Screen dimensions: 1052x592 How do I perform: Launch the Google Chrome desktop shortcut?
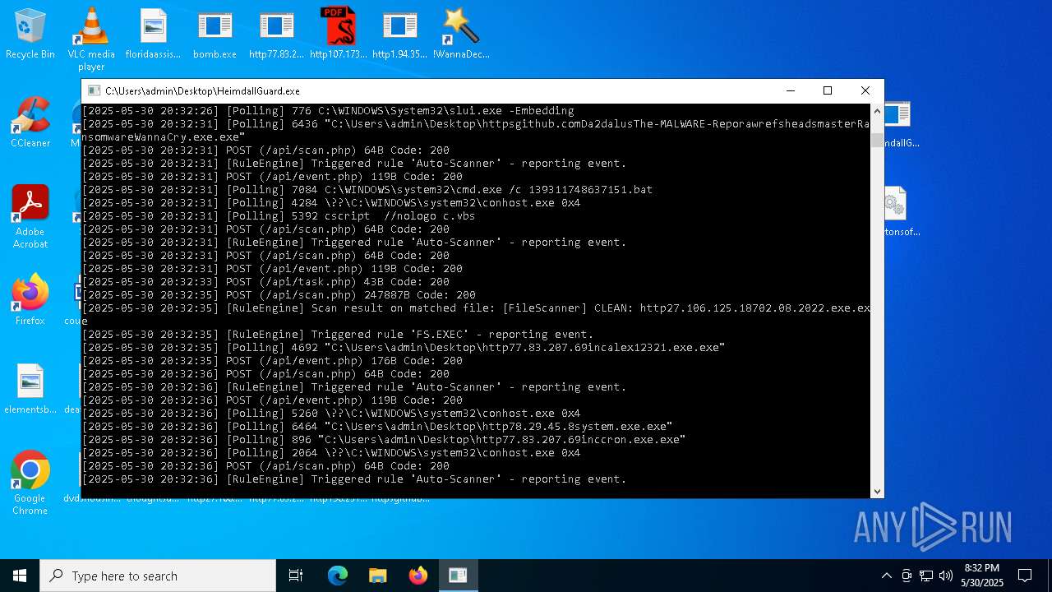30,483
